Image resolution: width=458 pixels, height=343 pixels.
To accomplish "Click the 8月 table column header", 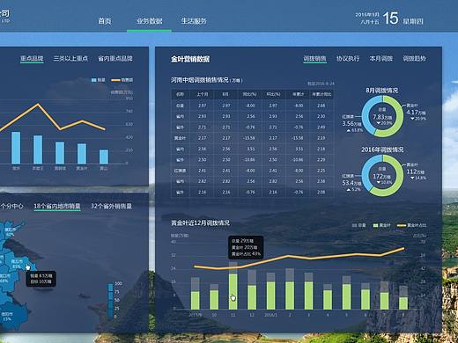I will click(x=225, y=94).
